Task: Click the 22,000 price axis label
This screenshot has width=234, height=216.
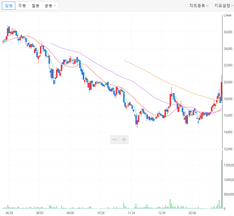Action: 228,65
